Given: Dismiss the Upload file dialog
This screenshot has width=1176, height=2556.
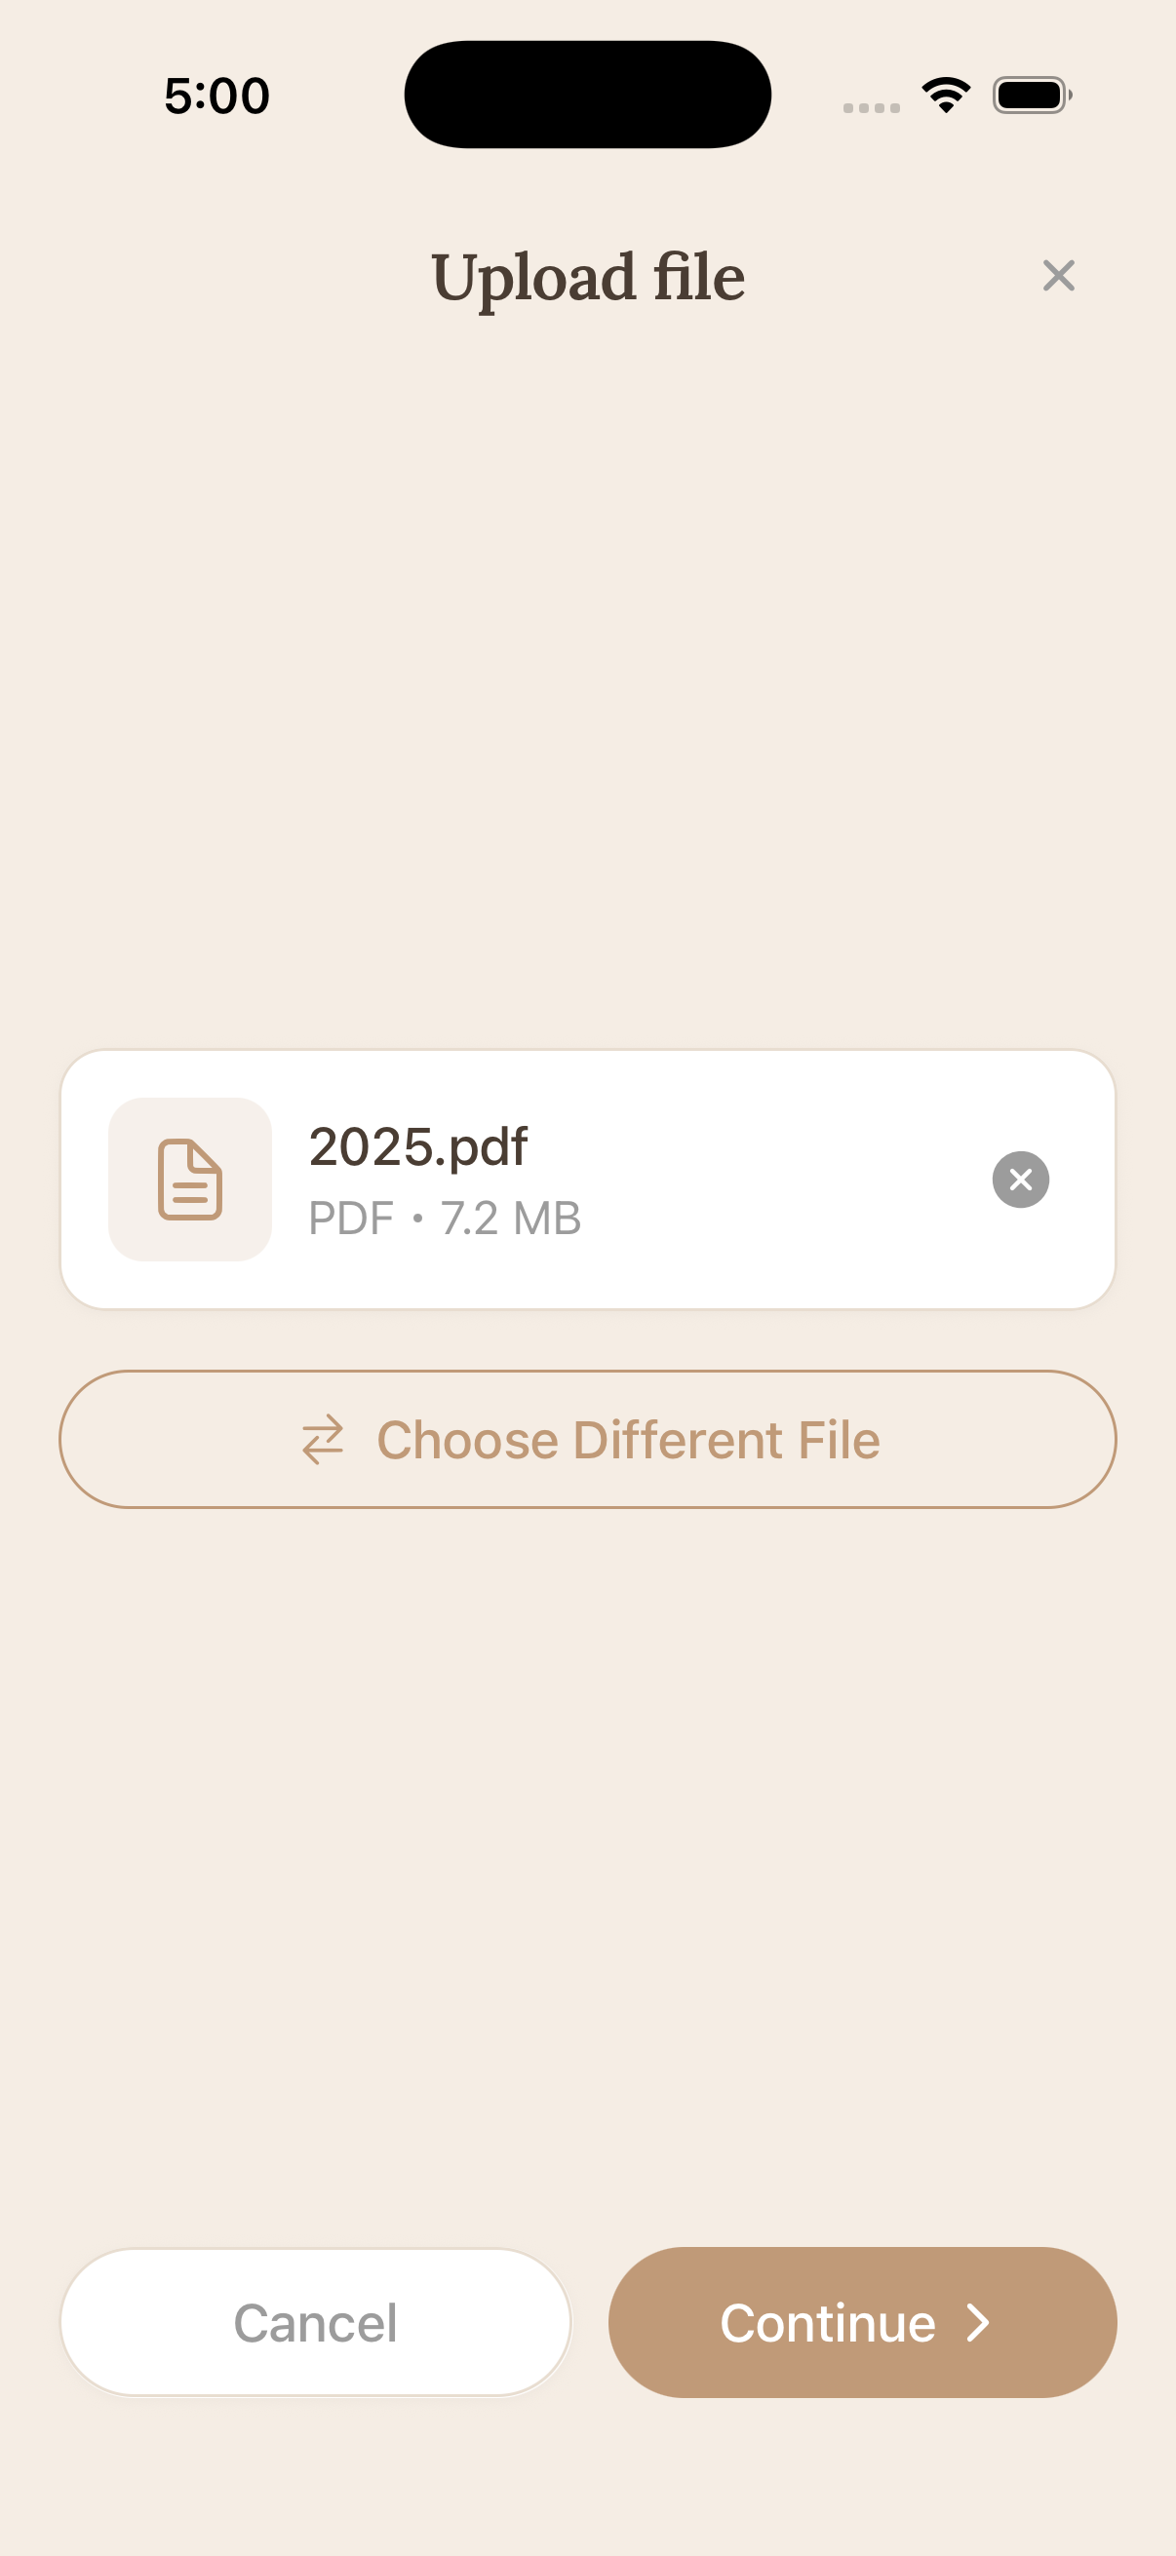Looking at the screenshot, I should tap(1058, 275).
